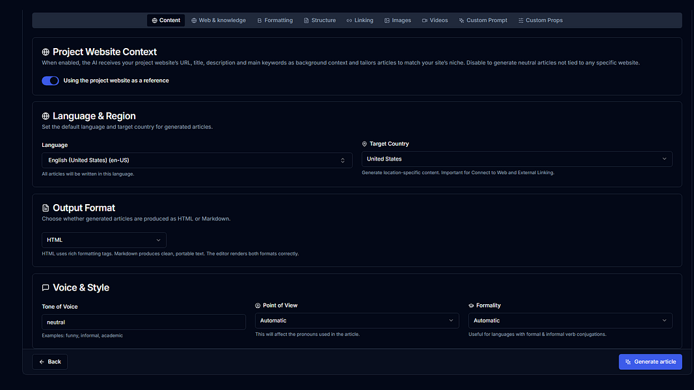Open the Point of View dropdown
Image resolution: width=694 pixels, height=390 pixels.
click(356, 320)
